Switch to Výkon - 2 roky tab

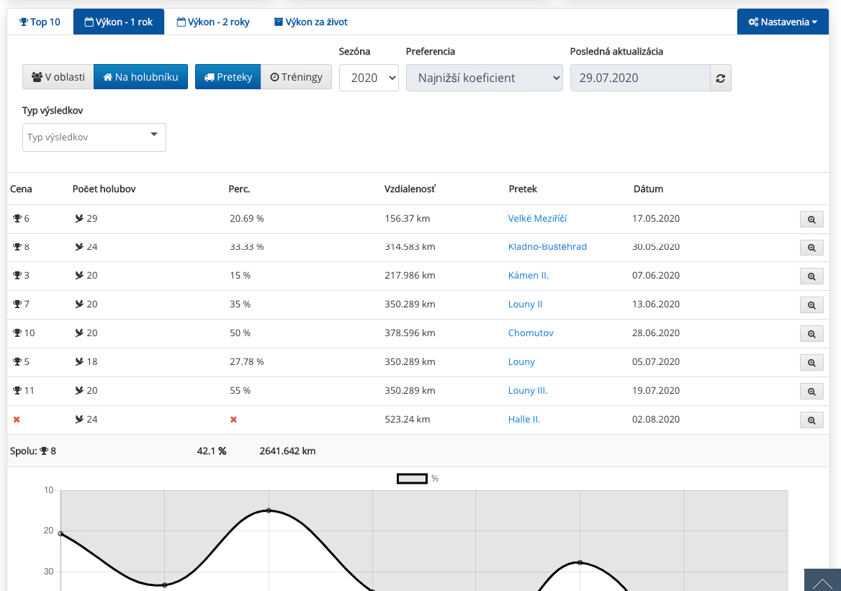[x=213, y=22]
